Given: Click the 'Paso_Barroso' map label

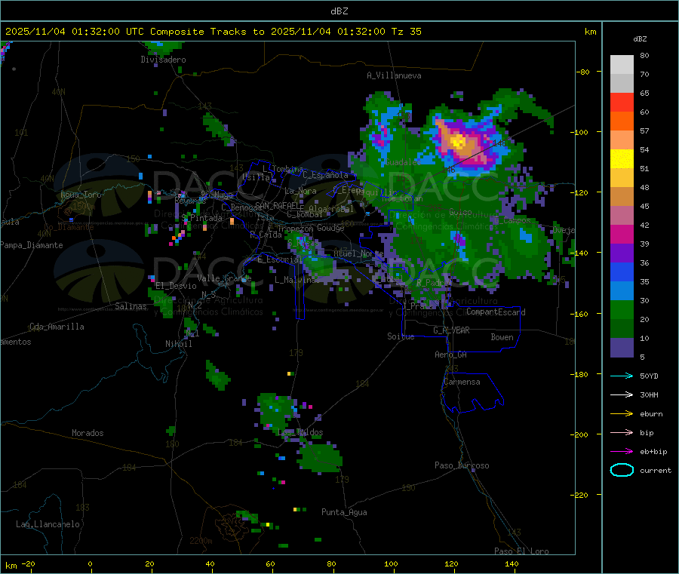Looking at the screenshot, I should click(x=462, y=465).
